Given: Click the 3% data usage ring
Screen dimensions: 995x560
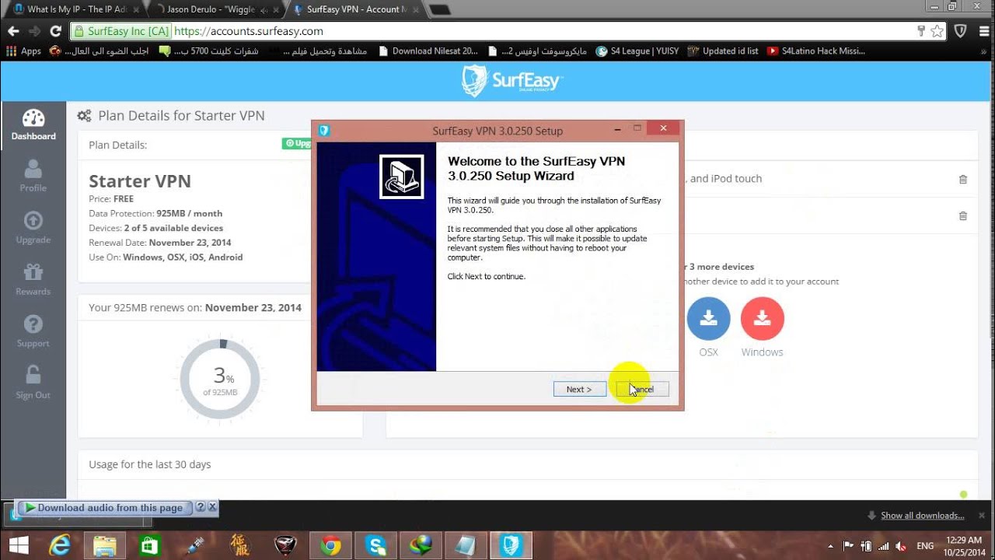Looking at the screenshot, I should click(x=220, y=380).
